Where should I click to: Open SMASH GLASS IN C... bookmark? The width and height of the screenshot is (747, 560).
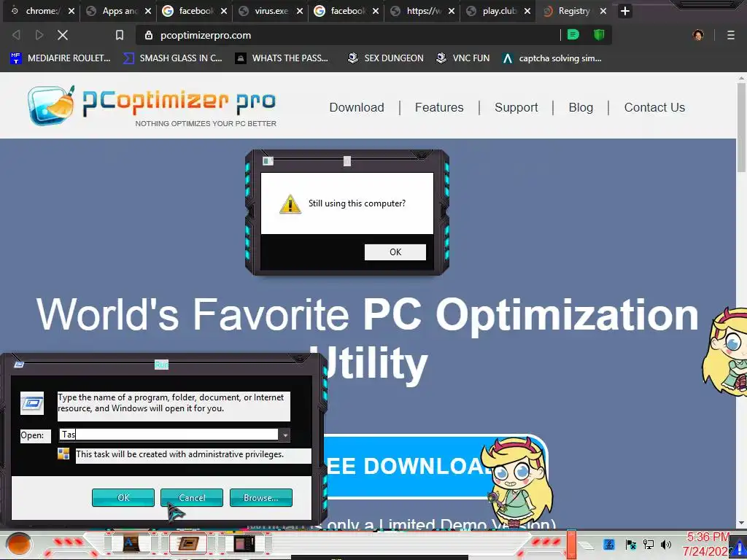172,58
